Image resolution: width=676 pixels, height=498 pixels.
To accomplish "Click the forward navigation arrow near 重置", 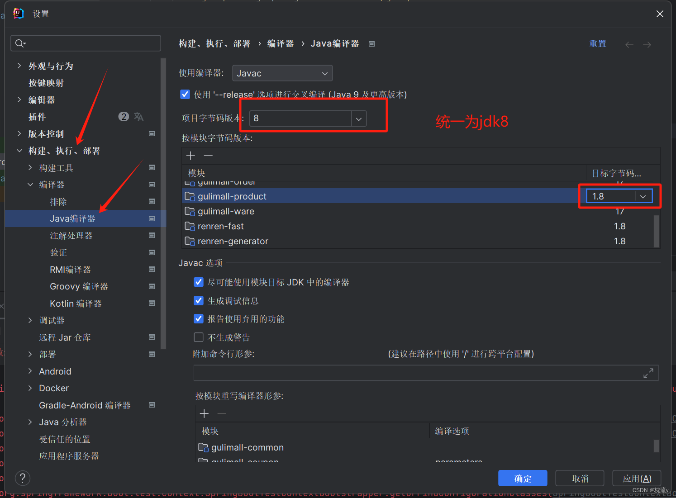I will click(x=647, y=44).
